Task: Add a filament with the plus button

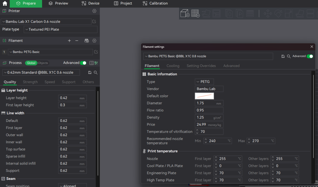Action: coord(69,41)
